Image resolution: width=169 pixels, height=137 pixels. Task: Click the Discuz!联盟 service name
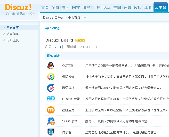(71, 99)
